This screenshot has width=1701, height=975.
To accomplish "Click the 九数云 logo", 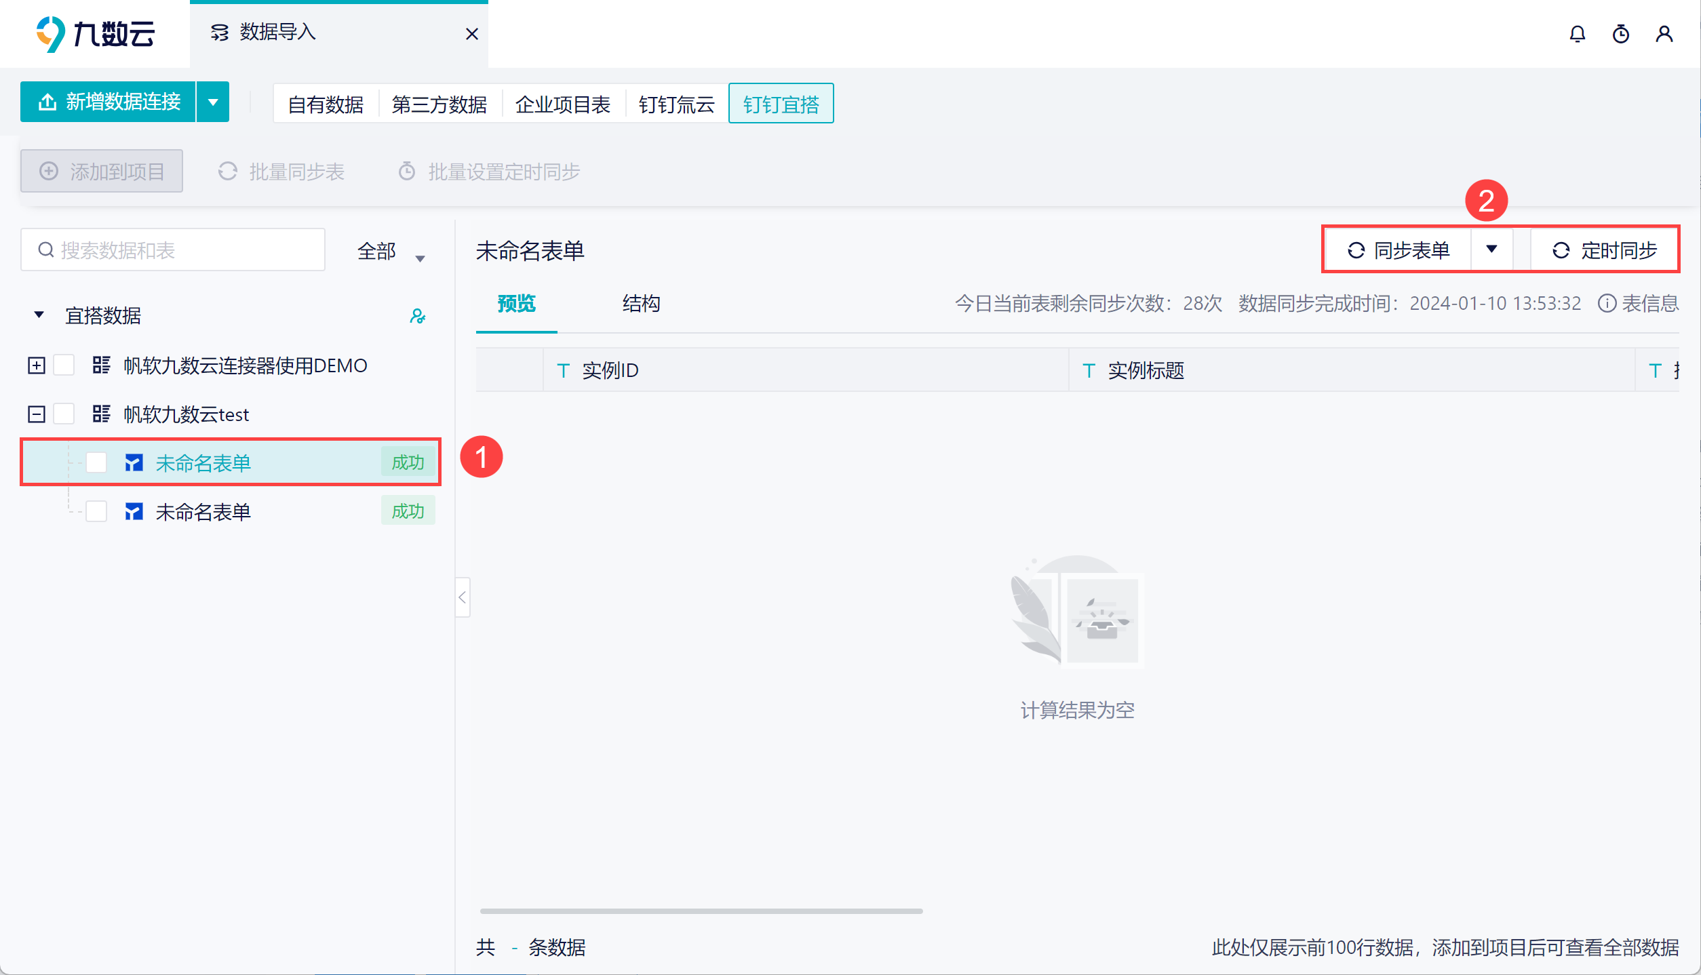I will point(95,34).
